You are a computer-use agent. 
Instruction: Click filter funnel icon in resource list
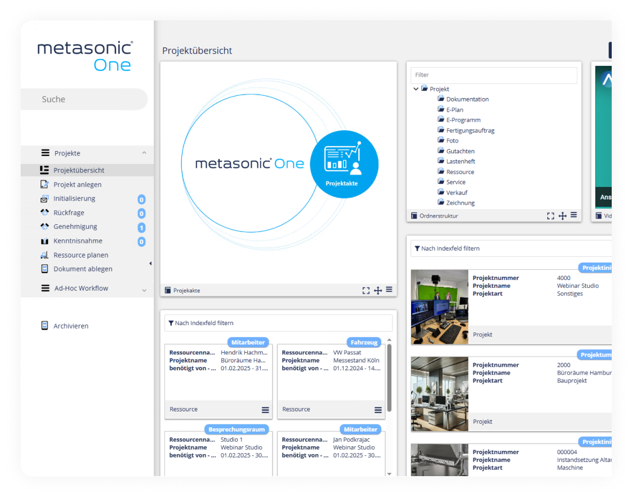point(171,323)
